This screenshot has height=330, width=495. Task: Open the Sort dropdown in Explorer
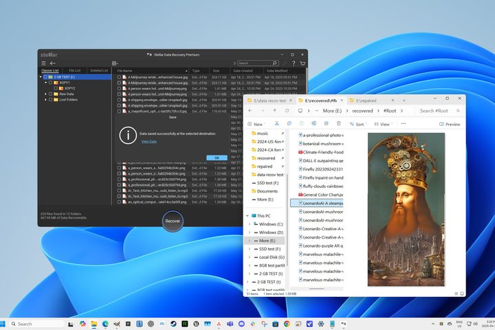[358, 124]
